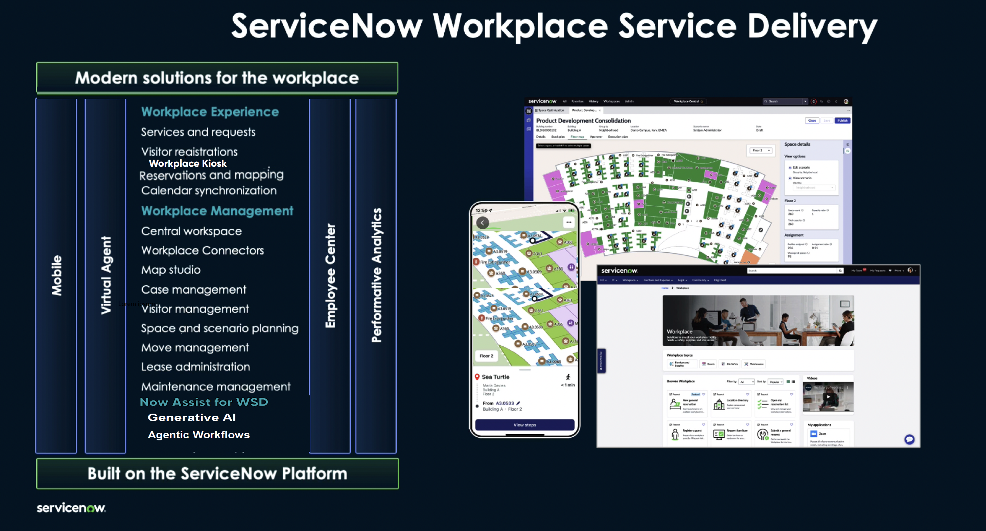Image resolution: width=986 pixels, height=531 pixels.
Task: Click the Close button beside Publish
Action: 812,121
